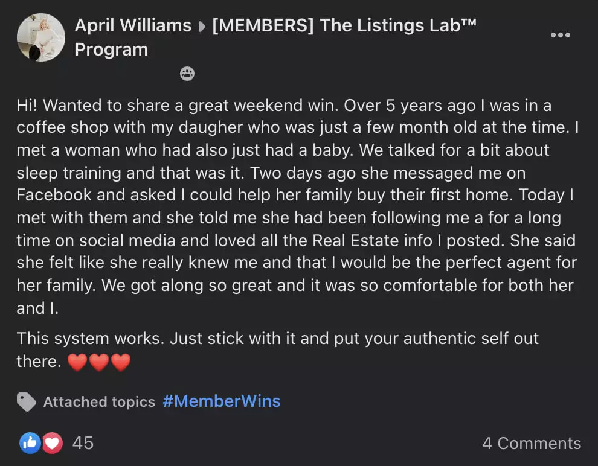
Task: Click the group members privacy icon
Action: pos(187,74)
